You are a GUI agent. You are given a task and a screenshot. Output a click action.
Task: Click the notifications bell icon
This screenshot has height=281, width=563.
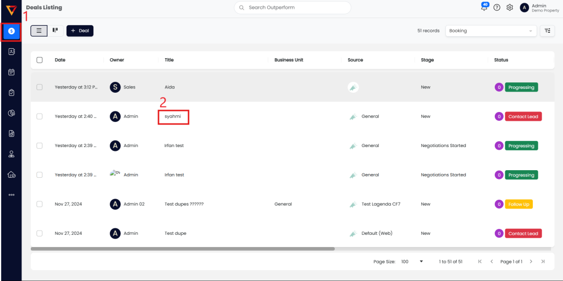coord(484,8)
